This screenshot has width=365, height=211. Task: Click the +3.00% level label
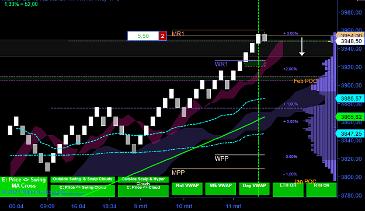click(x=290, y=33)
